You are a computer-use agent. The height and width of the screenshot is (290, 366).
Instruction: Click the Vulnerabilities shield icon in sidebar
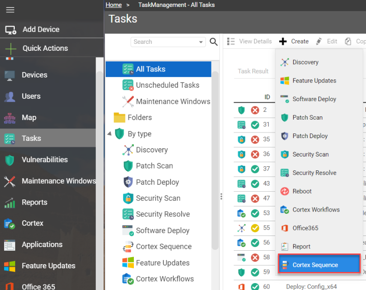10,160
